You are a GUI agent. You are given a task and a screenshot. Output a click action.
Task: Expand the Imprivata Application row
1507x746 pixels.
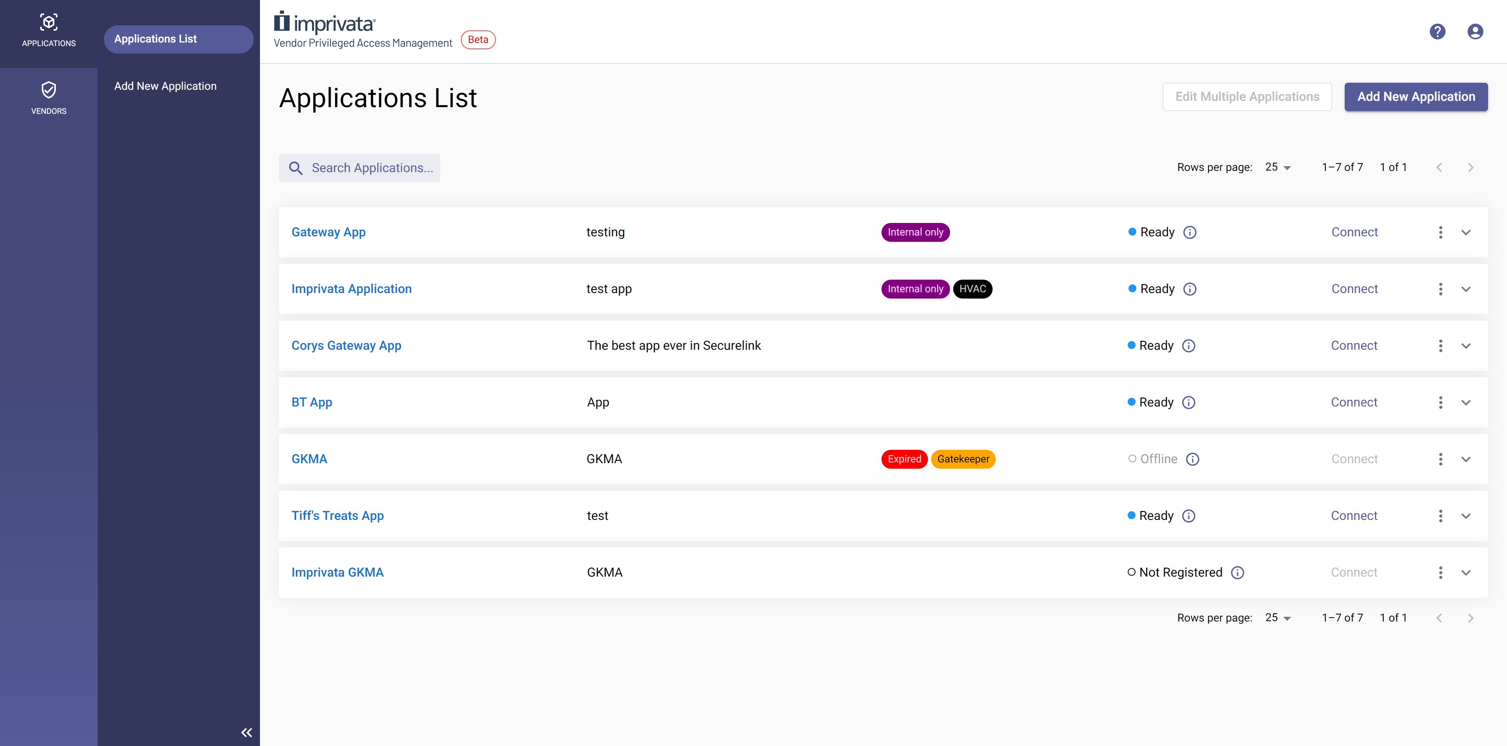pyautogui.click(x=1466, y=289)
